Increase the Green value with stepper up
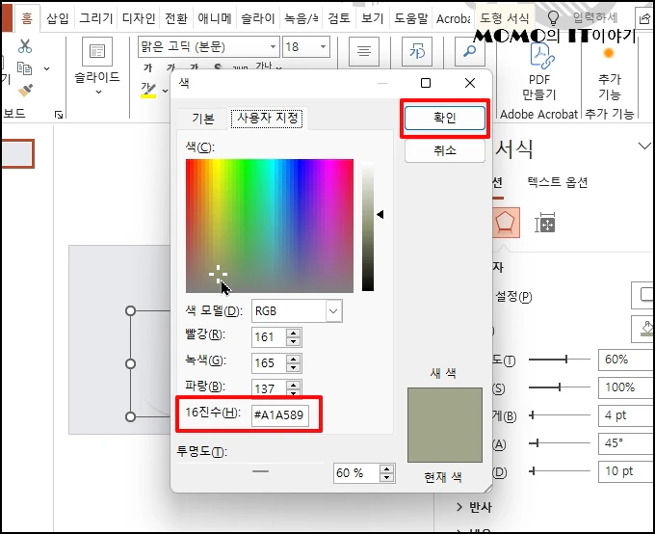Viewport: 655px width, 534px height. tap(293, 359)
